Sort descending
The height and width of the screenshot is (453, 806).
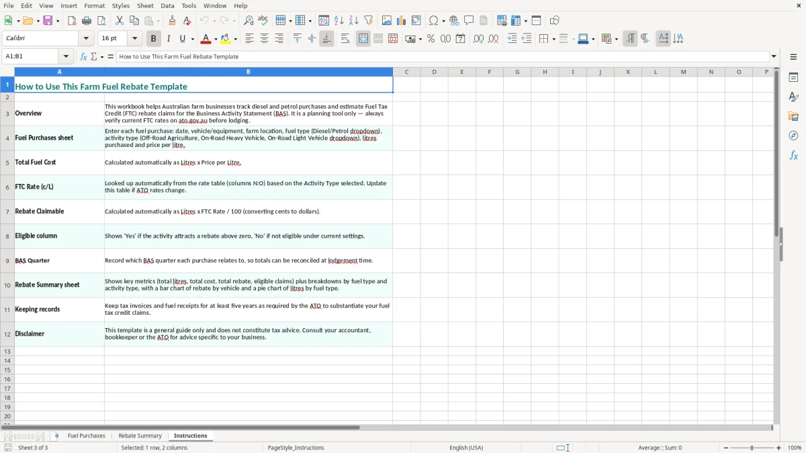(x=354, y=21)
